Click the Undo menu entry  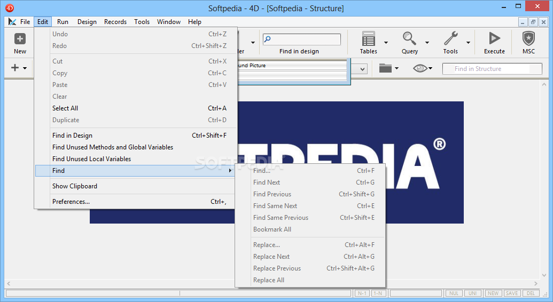tap(136, 34)
